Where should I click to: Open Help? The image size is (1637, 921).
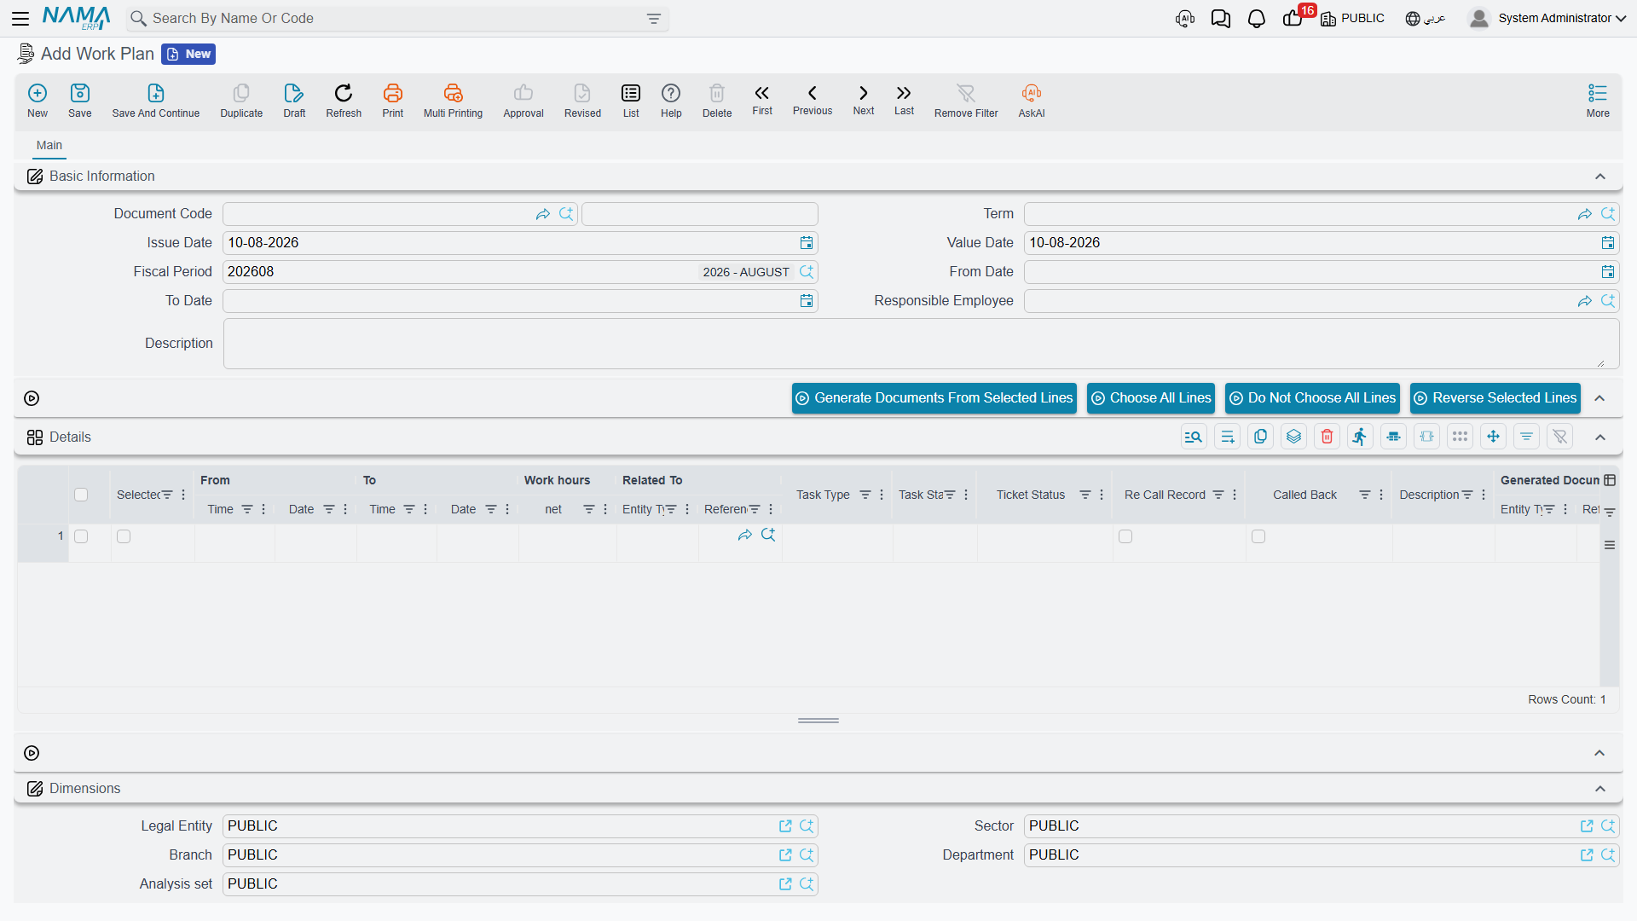(671, 100)
